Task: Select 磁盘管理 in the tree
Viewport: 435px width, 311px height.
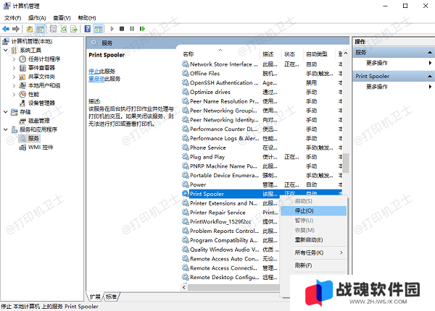Action: [x=39, y=121]
